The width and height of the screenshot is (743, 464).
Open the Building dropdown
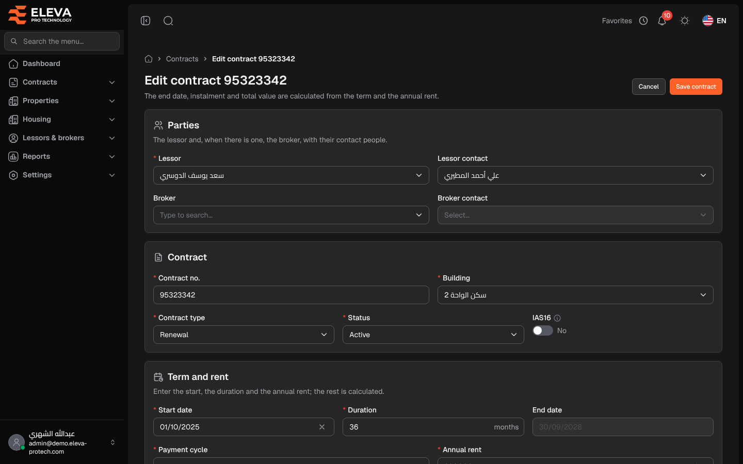tap(575, 295)
